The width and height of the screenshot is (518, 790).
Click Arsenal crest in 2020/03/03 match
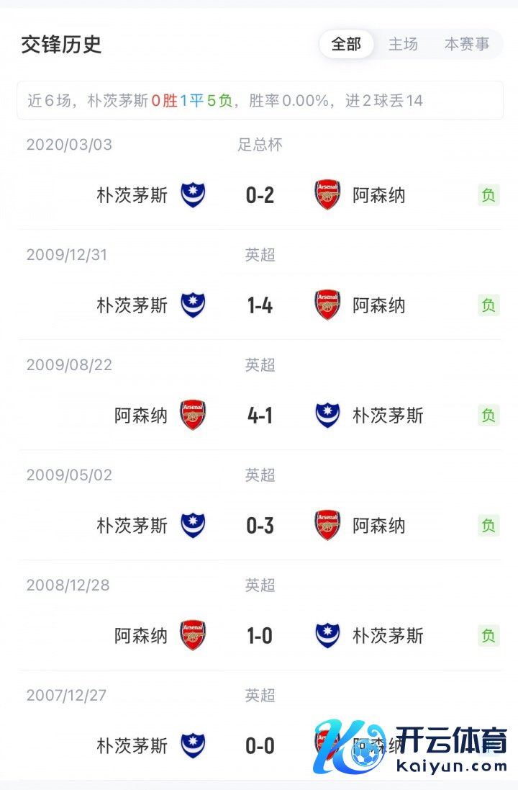[x=328, y=195]
